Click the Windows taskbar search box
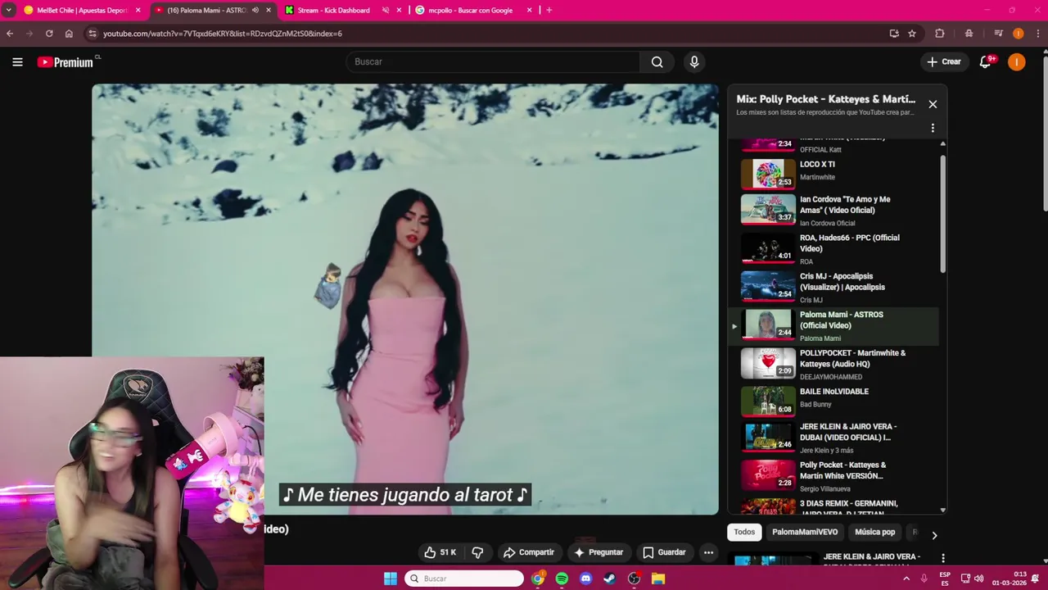 pyautogui.click(x=463, y=579)
